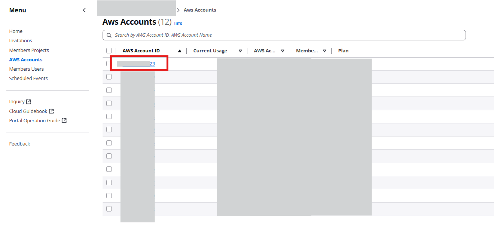Open the Membe... column sort arrow
494x236 pixels.
tap(324, 51)
